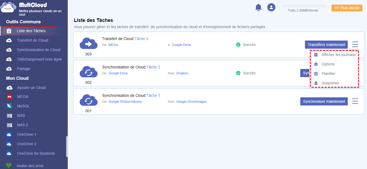
Task: Open the hamburger menu for Tâche 3
Action: 355,44
